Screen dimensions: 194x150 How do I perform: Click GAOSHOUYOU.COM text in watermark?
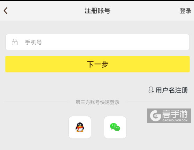tap(175, 120)
